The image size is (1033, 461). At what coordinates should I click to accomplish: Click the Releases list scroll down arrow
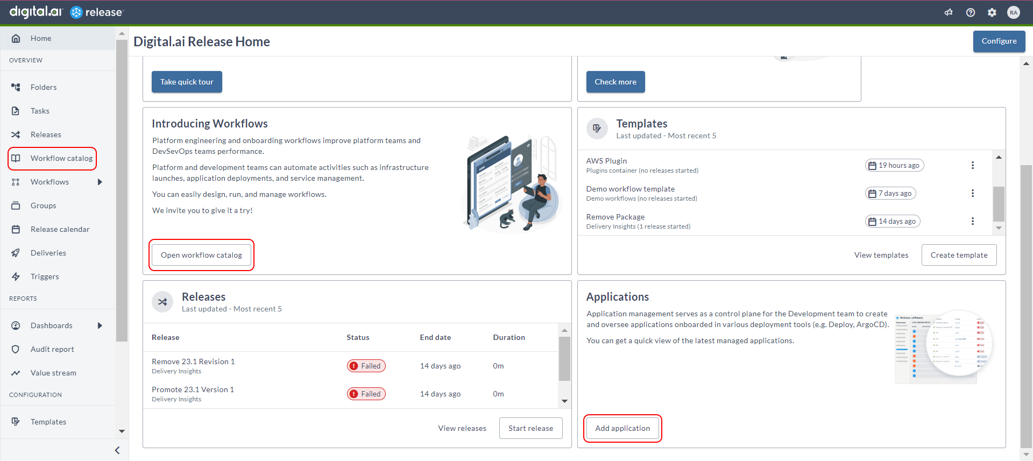pos(564,401)
